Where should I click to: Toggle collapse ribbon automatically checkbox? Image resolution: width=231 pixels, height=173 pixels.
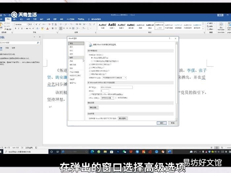point(89,74)
